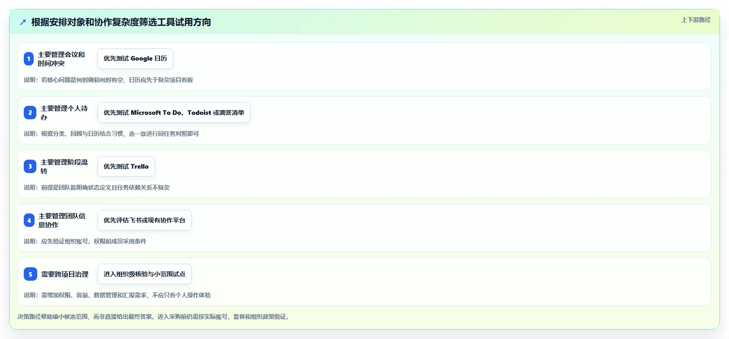Viewport: 729px width, 339px height.
Task: Click the arrow icon beside the panel title
Action: coord(23,22)
